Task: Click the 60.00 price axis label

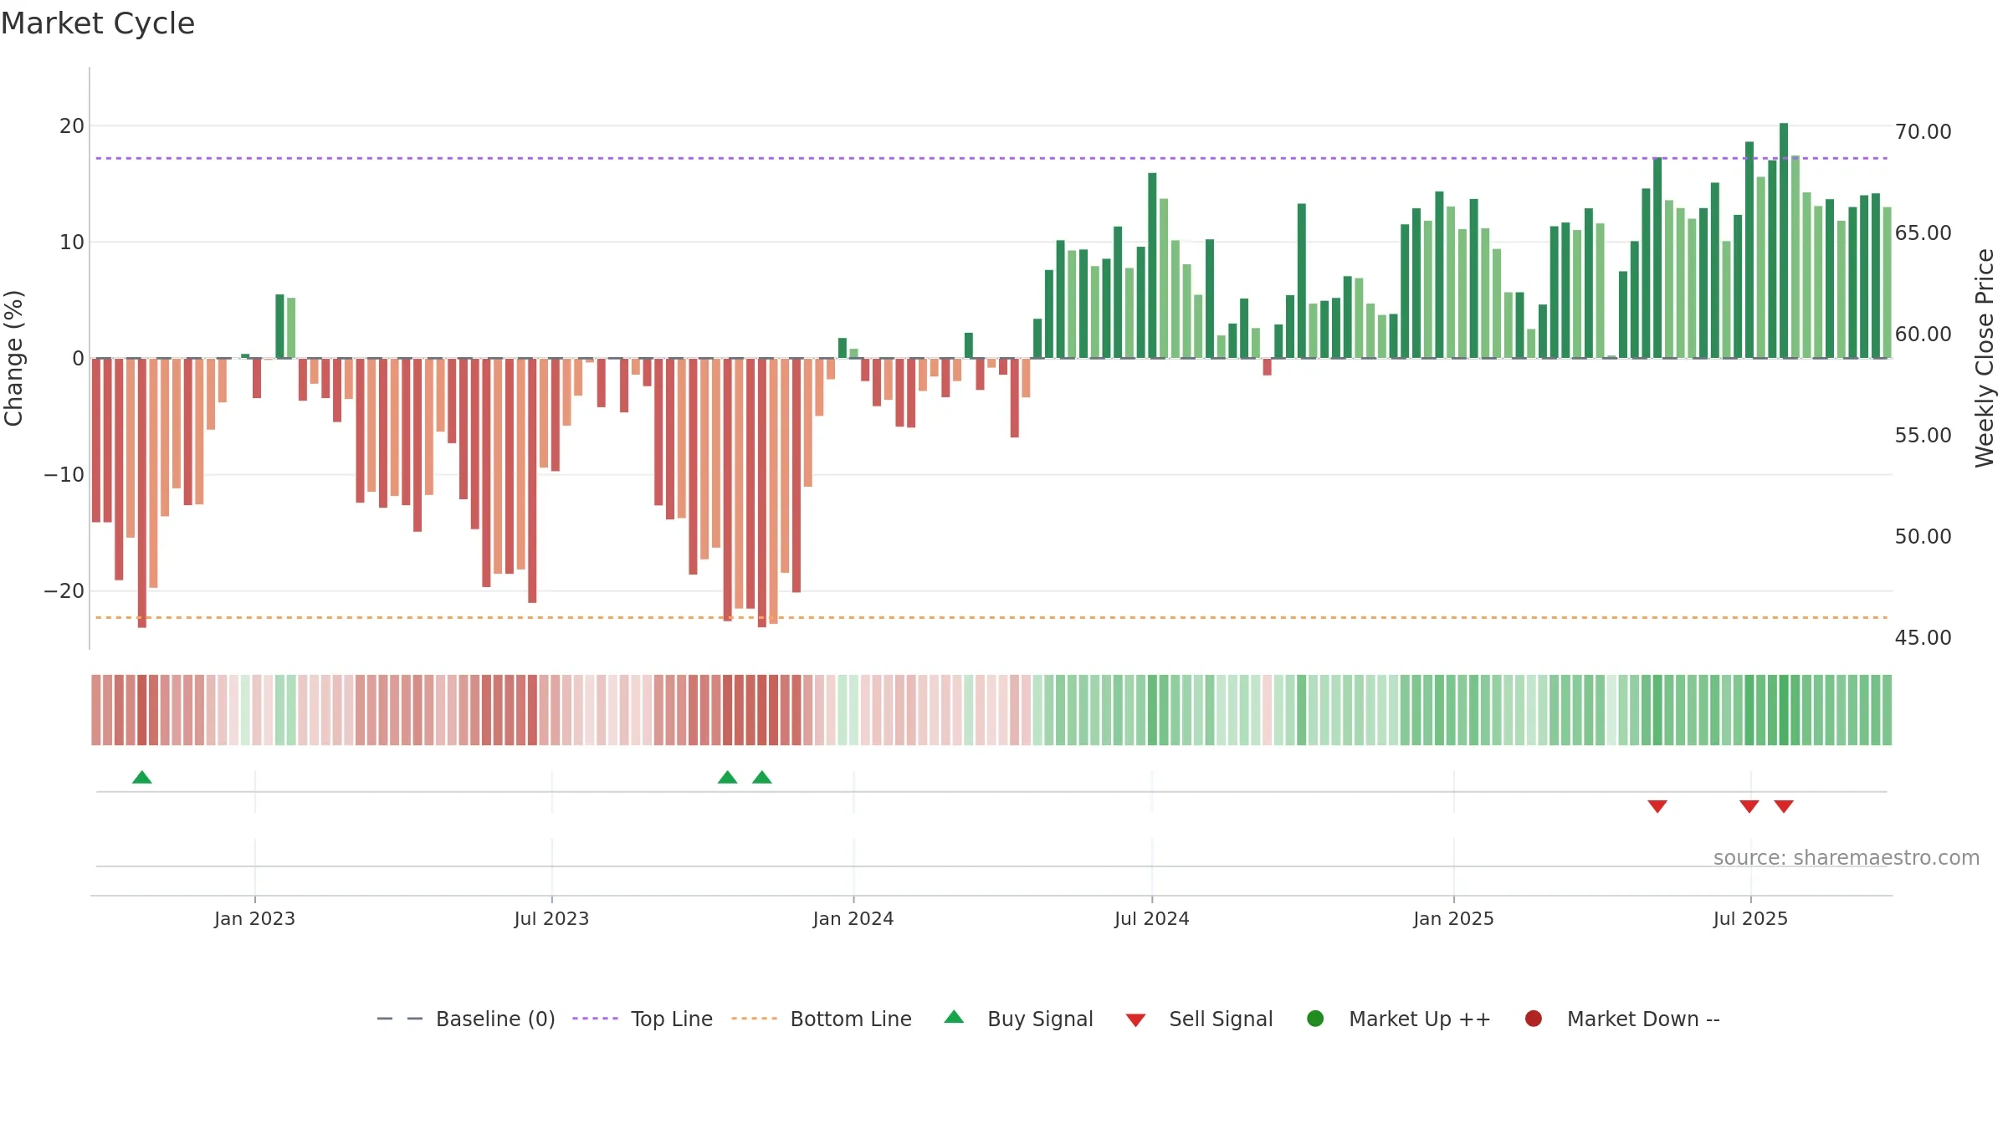Action: (1923, 334)
